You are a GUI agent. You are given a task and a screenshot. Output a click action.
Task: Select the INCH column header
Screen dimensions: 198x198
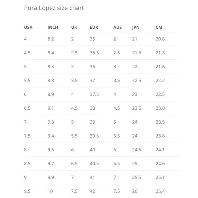(53, 27)
